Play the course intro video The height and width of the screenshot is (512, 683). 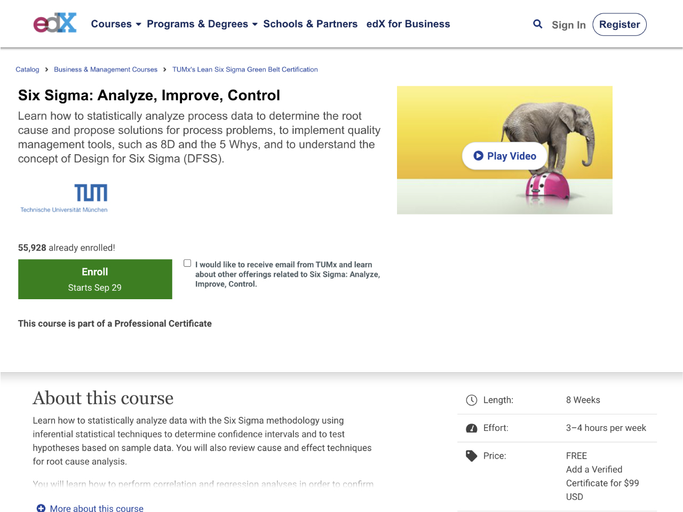[505, 156]
